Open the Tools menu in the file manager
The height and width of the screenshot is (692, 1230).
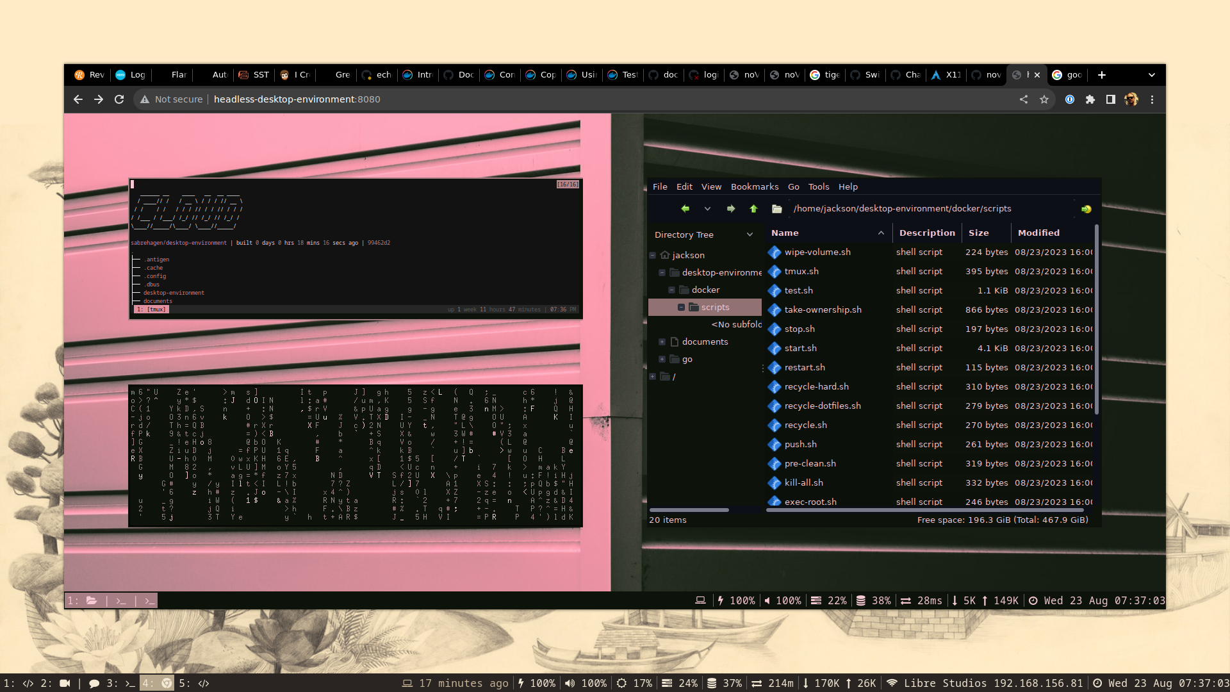[x=817, y=186]
